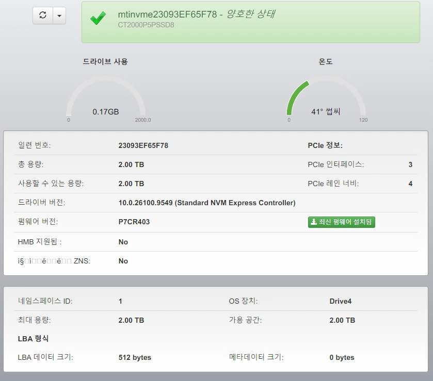Click the 온도 heading
The height and width of the screenshot is (381, 433).
tap(326, 61)
